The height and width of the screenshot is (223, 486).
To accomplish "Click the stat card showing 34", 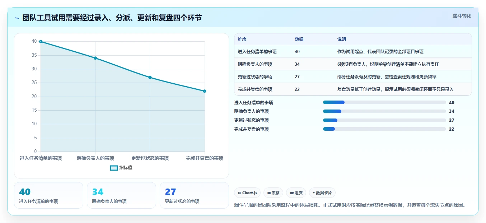I will [121, 195].
